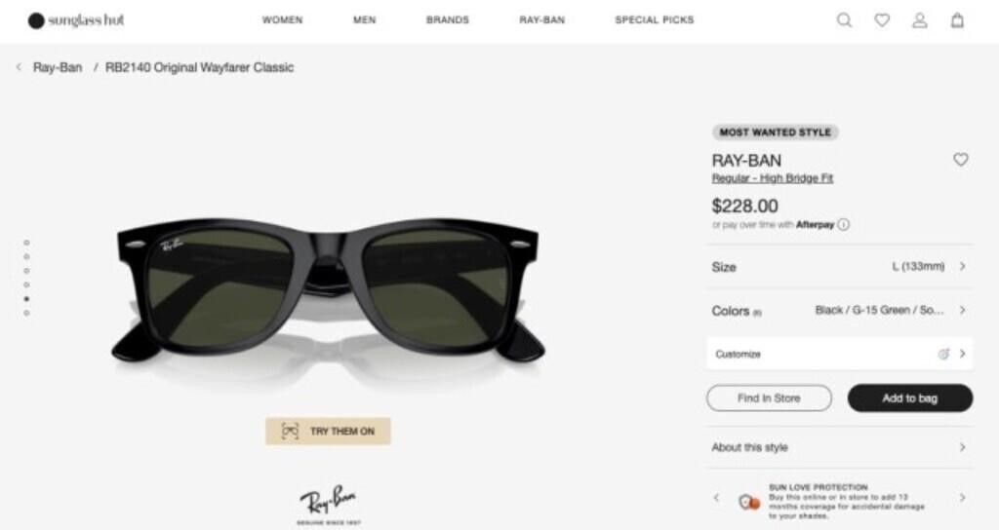The image size is (999, 530).
Task: Click the Find in Store button
Action: click(x=769, y=398)
